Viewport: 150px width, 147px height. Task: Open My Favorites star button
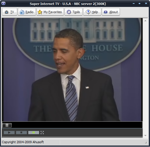(x=50, y=12)
